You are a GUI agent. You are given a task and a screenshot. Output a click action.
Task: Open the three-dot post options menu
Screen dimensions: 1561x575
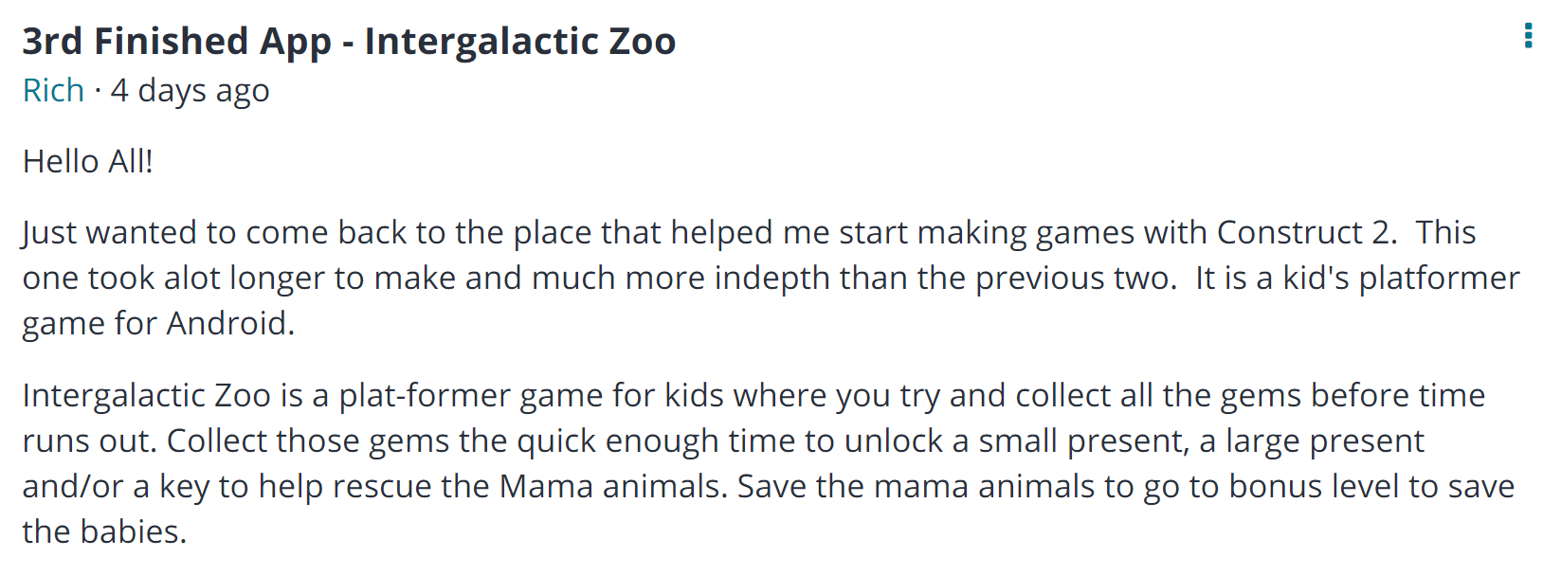coord(1528,35)
